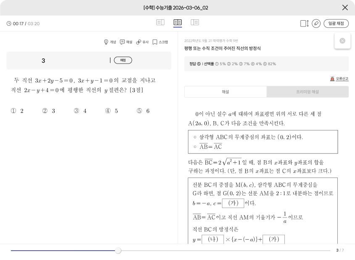This screenshot has height=260, width=355.
Task: Click the 채점 button beside the answer
Action: pos(123,61)
